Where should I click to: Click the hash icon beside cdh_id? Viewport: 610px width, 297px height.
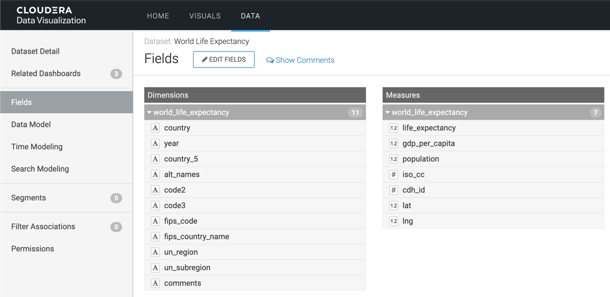[x=393, y=190]
